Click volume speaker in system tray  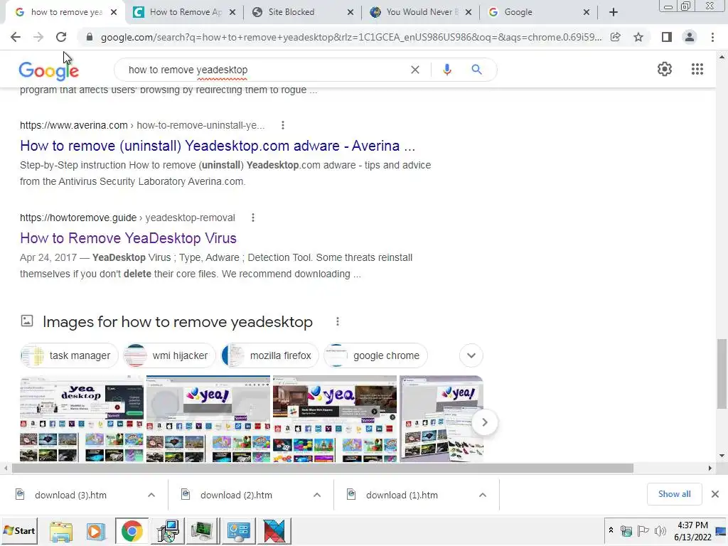click(660, 530)
